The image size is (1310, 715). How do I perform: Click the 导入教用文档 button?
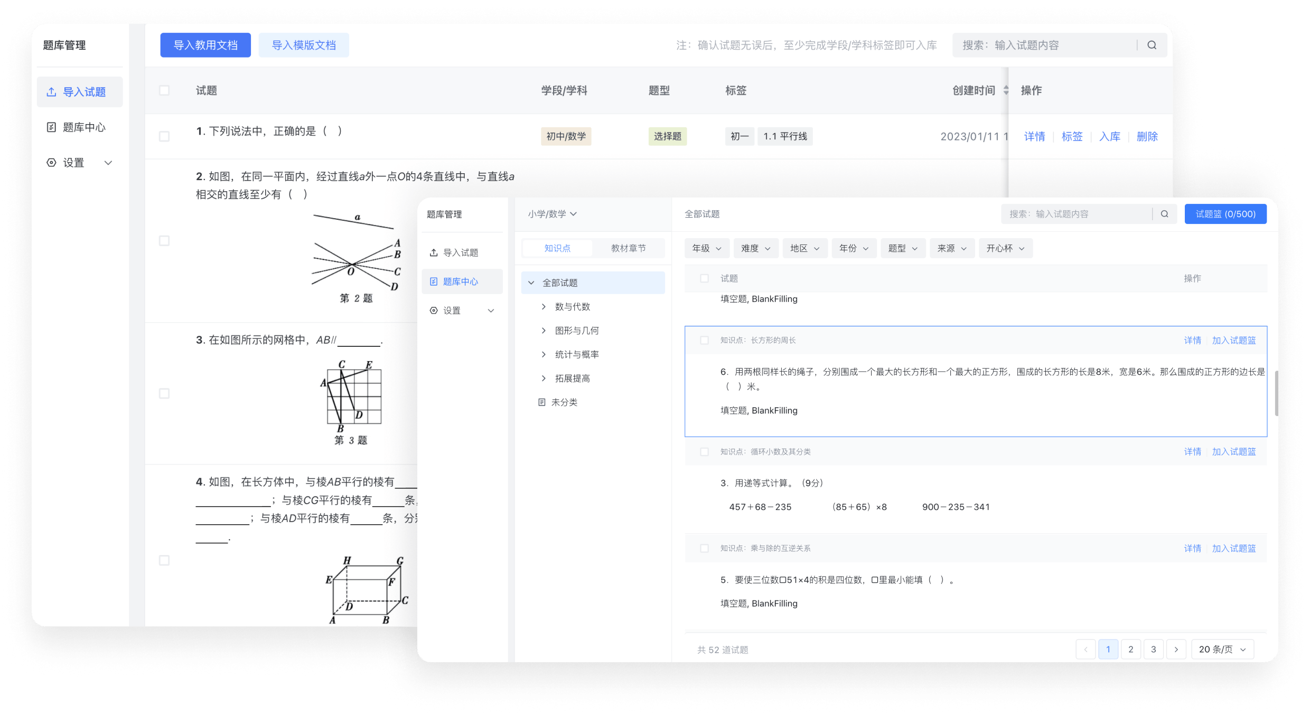point(205,45)
